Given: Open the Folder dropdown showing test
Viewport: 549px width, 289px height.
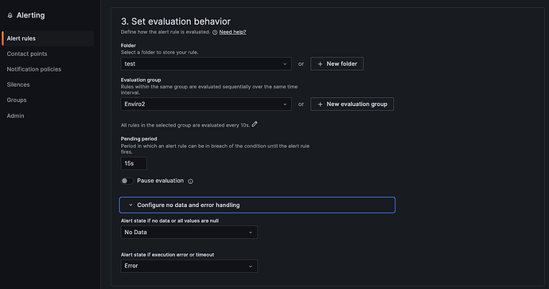Looking at the screenshot, I should tap(206, 64).
